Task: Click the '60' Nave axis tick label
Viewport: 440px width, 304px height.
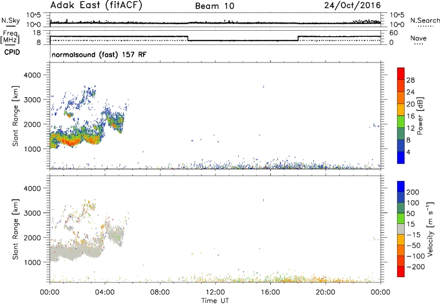Action: point(393,33)
